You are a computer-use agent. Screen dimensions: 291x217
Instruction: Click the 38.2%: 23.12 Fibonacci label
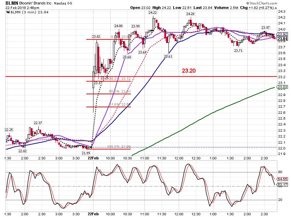120,79
